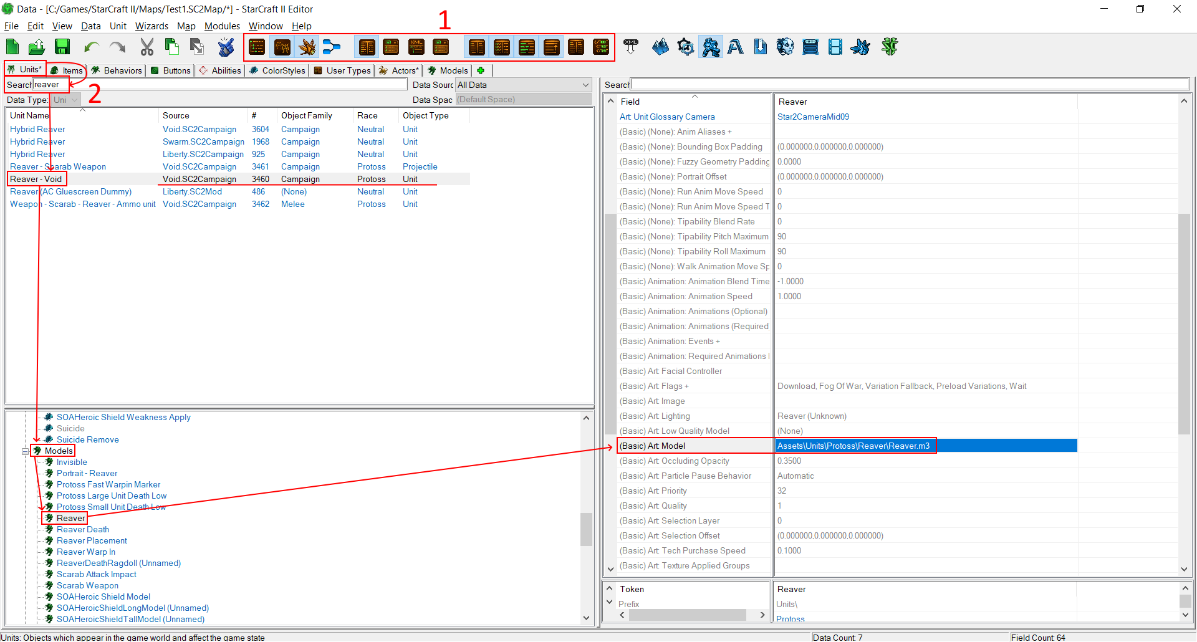Select Weapon - Scarab - Reaver - Ammo unit

(83, 204)
